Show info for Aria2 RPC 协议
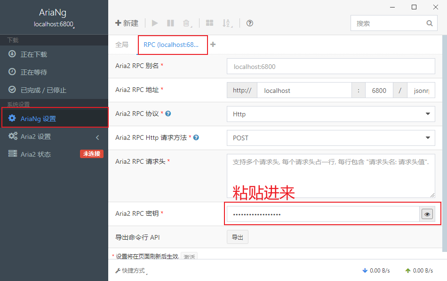This screenshot has height=281, width=447. tap(168, 114)
